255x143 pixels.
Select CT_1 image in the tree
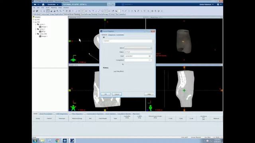43,31
